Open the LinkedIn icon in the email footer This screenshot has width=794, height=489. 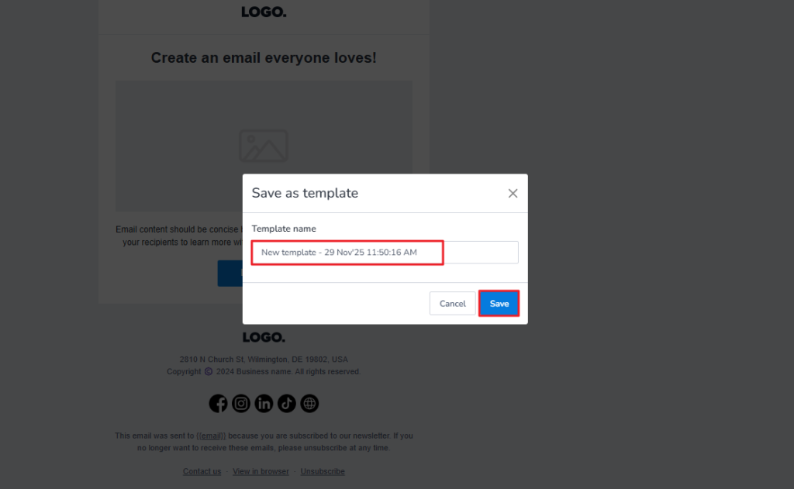coord(264,403)
